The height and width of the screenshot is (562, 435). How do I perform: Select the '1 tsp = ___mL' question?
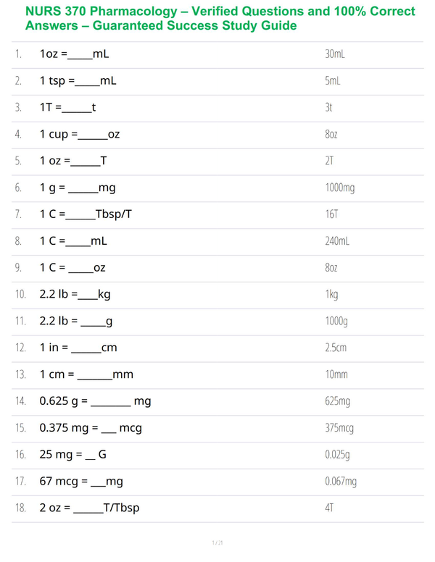point(78,80)
